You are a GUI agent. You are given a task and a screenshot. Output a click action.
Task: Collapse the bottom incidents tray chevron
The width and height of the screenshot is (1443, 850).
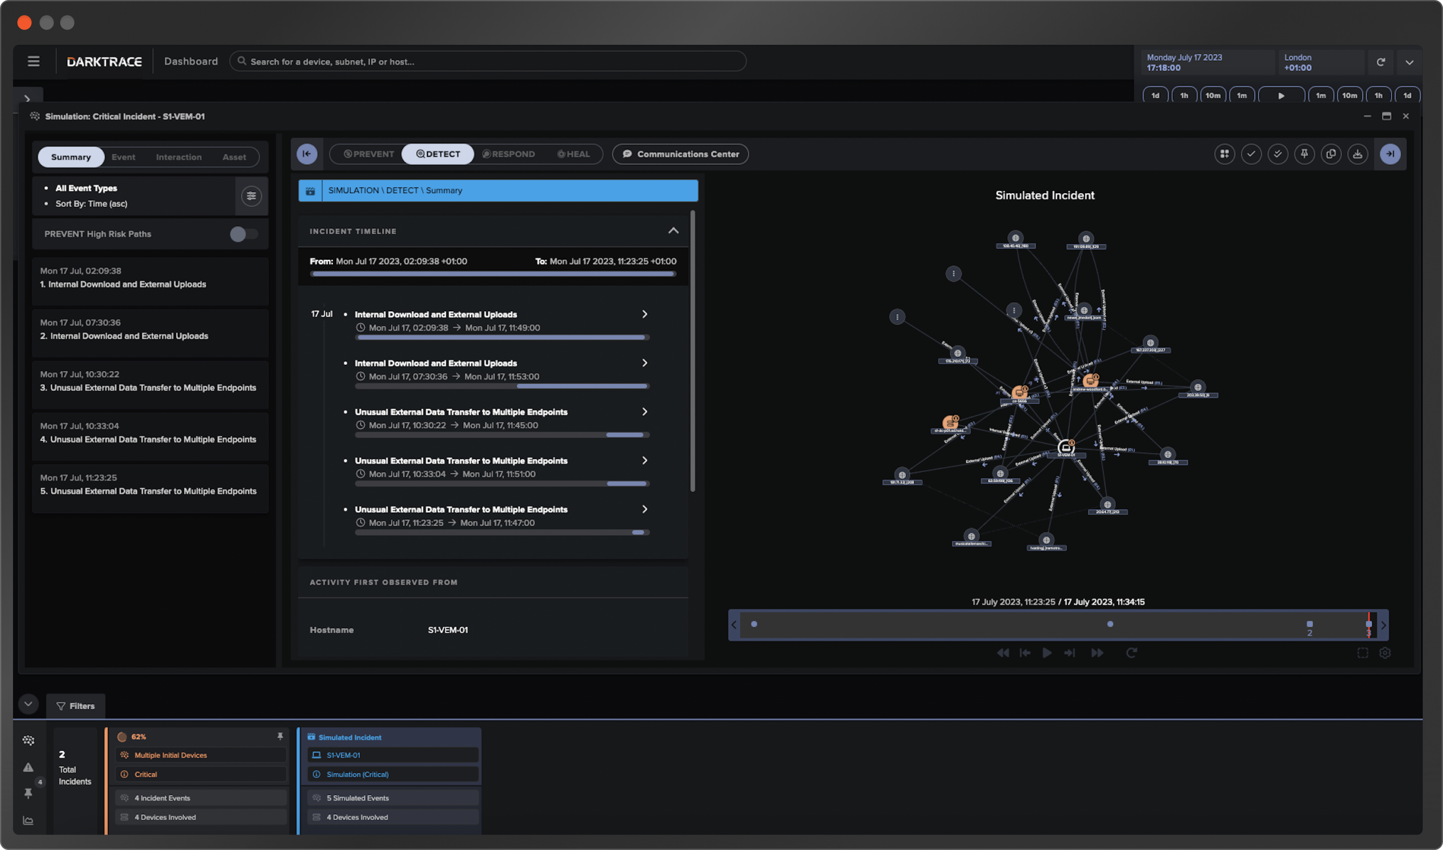pyautogui.click(x=28, y=704)
